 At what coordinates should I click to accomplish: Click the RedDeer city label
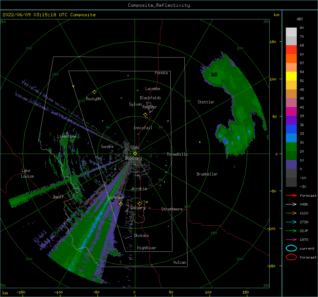(x=150, y=107)
